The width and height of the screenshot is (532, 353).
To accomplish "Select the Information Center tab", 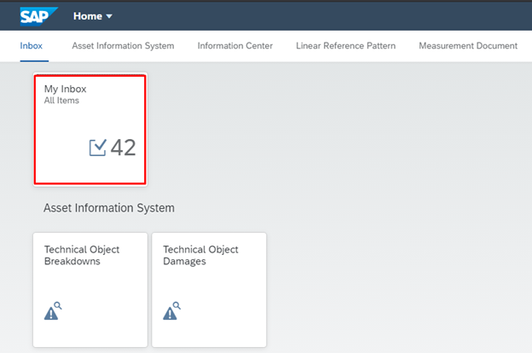I will click(234, 45).
